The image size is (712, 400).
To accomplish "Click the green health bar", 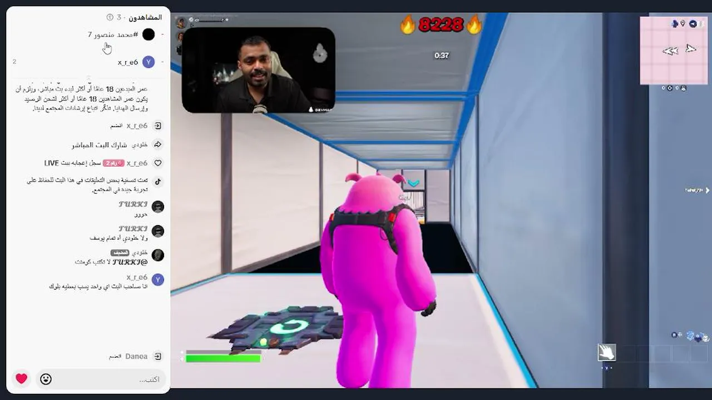I will click(x=223, y=358).
